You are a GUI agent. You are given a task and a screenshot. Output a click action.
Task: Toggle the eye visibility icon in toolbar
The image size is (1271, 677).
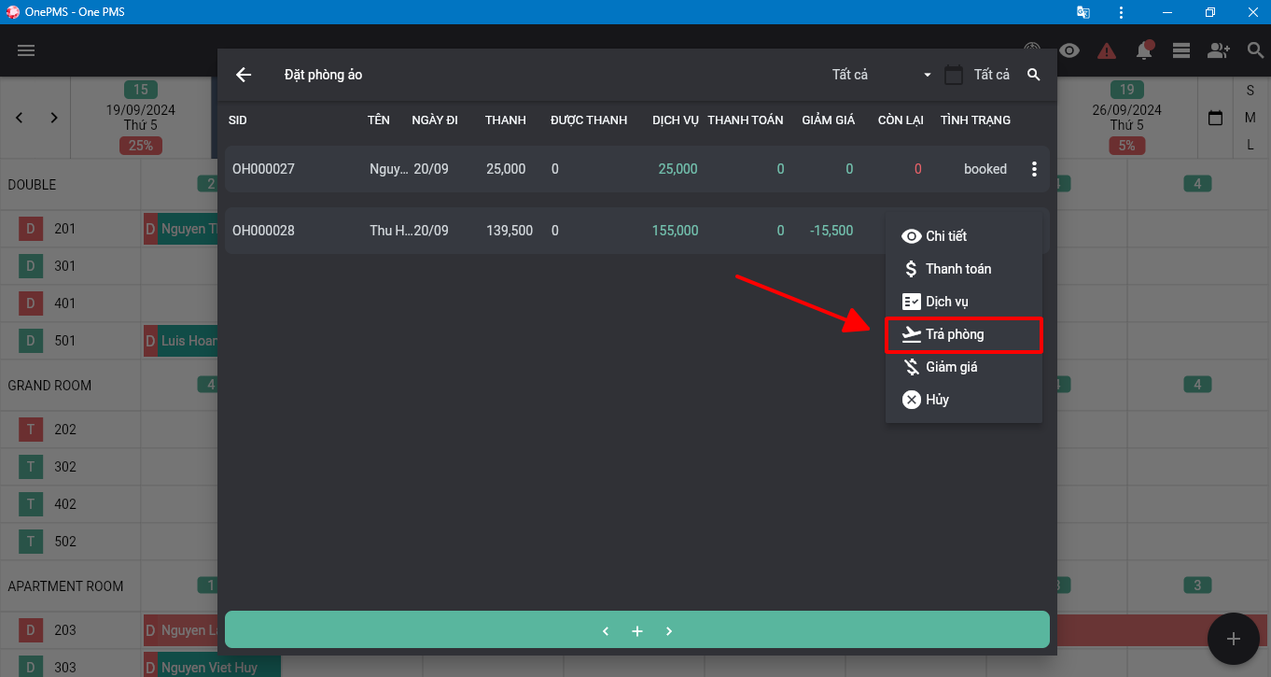(x=1069, y=50)
